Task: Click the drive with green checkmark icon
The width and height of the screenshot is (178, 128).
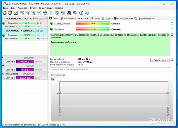Action: tap(33, 13)
